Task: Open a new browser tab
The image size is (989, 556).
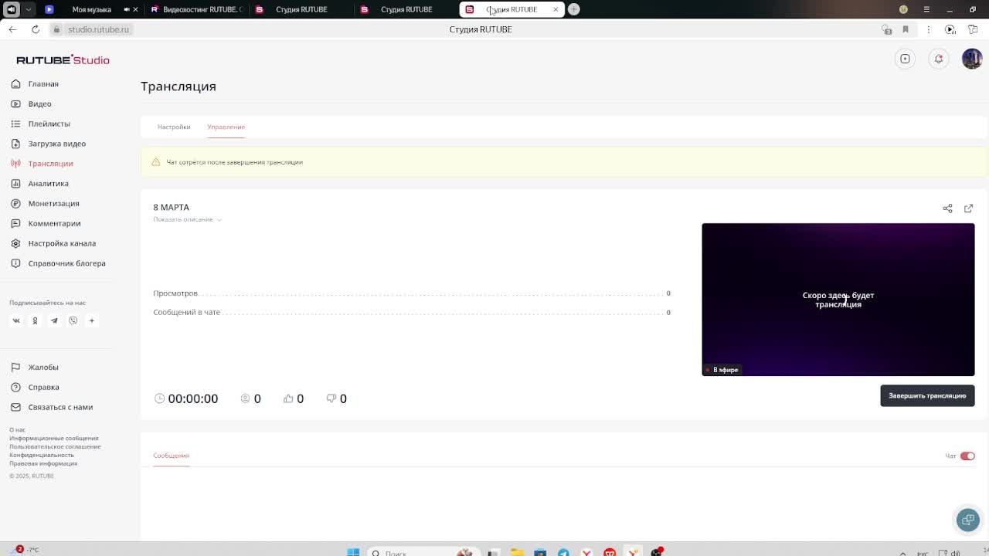Action: click(x=573, y=9)
